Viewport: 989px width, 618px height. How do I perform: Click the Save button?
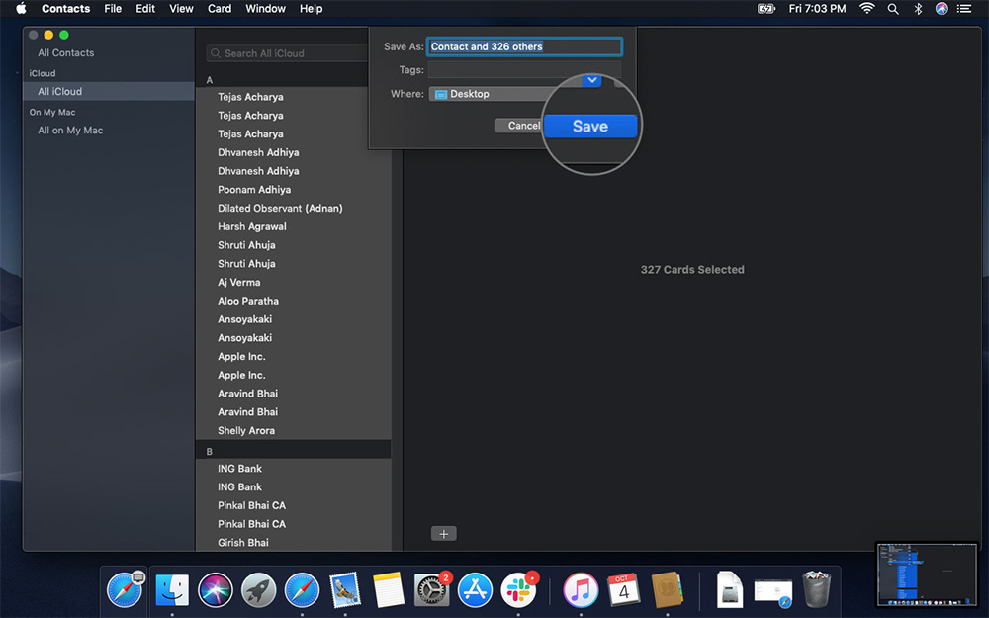(590, 127)
